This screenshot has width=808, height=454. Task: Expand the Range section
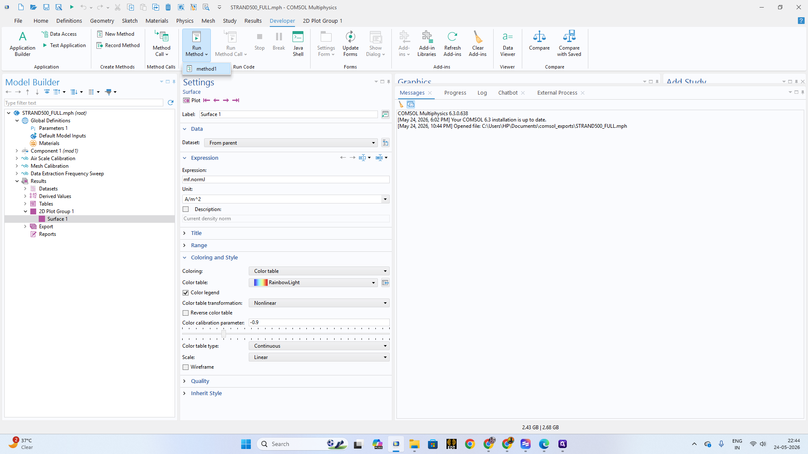(x=199, y=245)
